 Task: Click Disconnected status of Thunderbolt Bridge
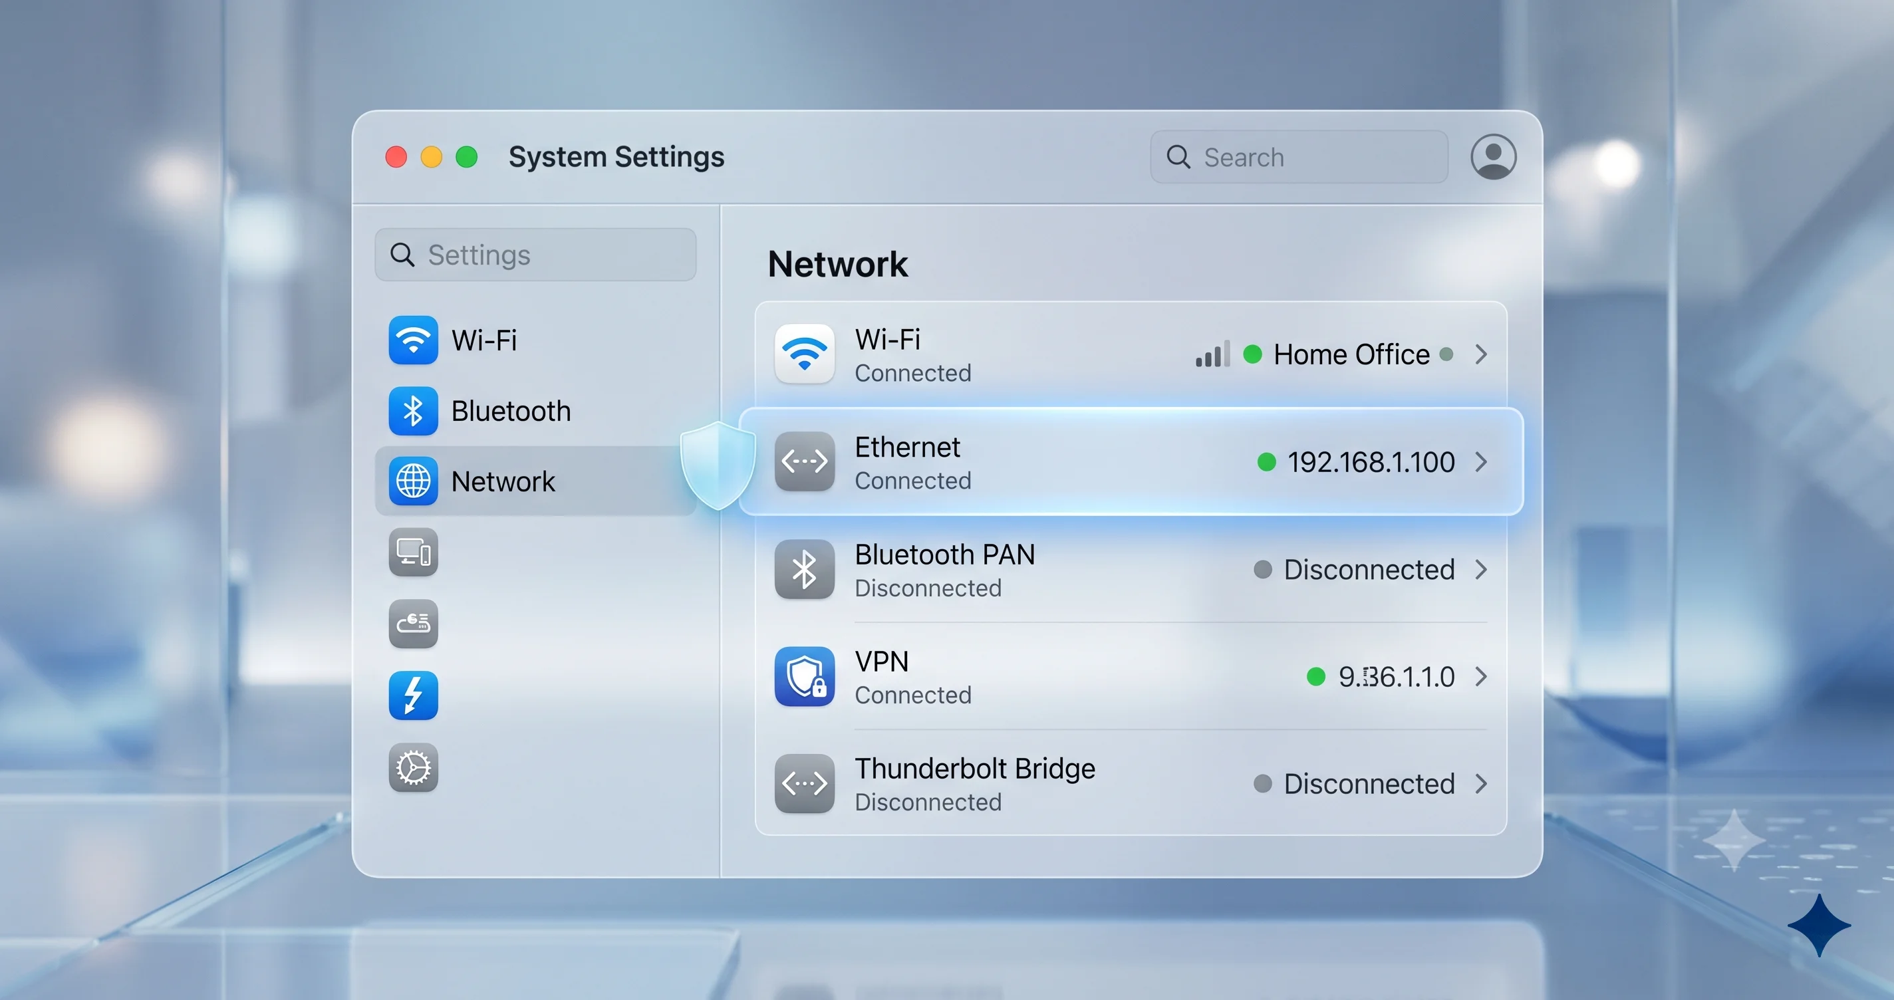1369,784
